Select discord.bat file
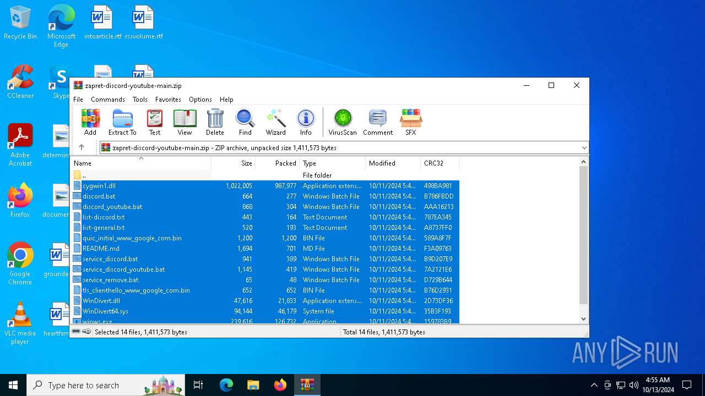 coord(264,196)
